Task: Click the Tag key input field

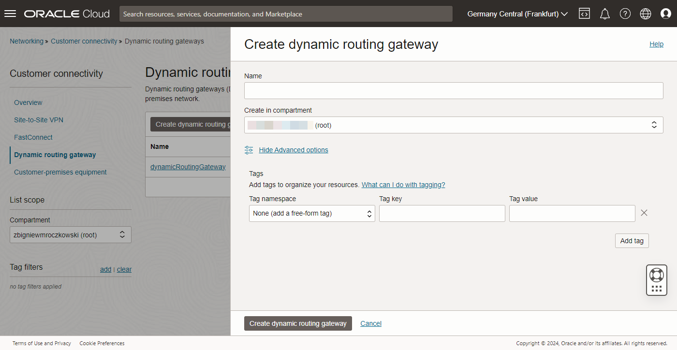Action: pos(442,213)
